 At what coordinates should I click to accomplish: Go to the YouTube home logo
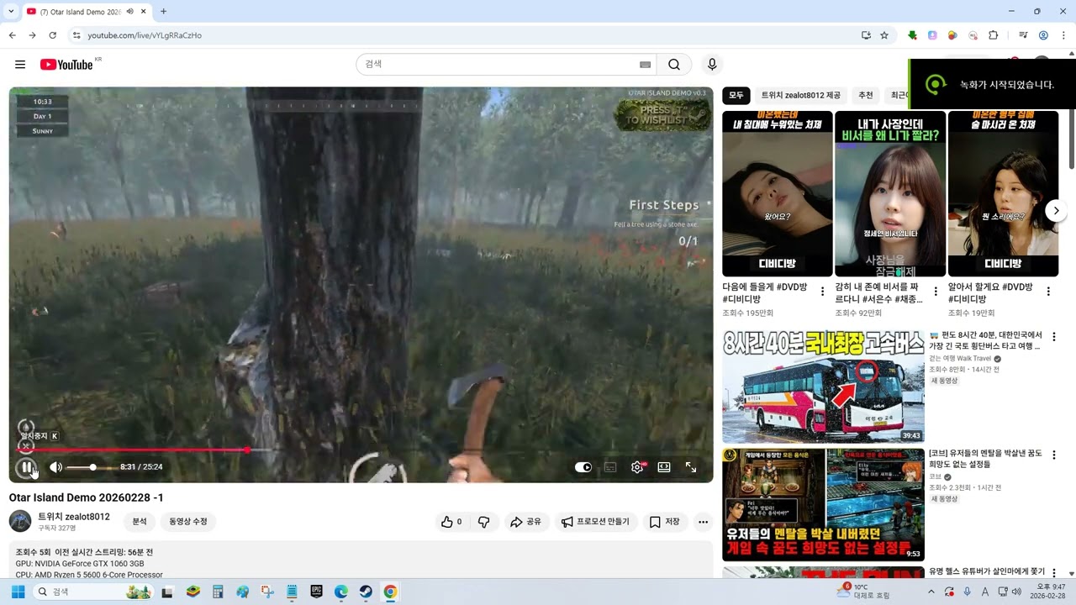66,65
